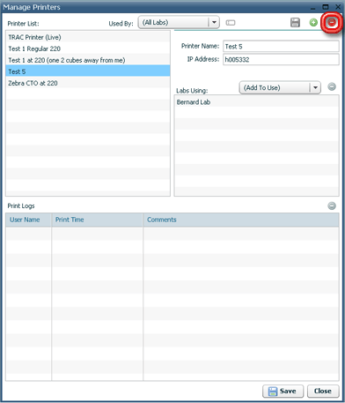Click the Save button at bottom
345x403 pixels.
(x=283, y=391)
